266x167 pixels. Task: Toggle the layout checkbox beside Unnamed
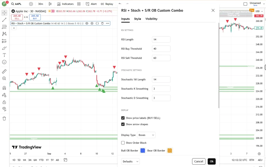245,4
